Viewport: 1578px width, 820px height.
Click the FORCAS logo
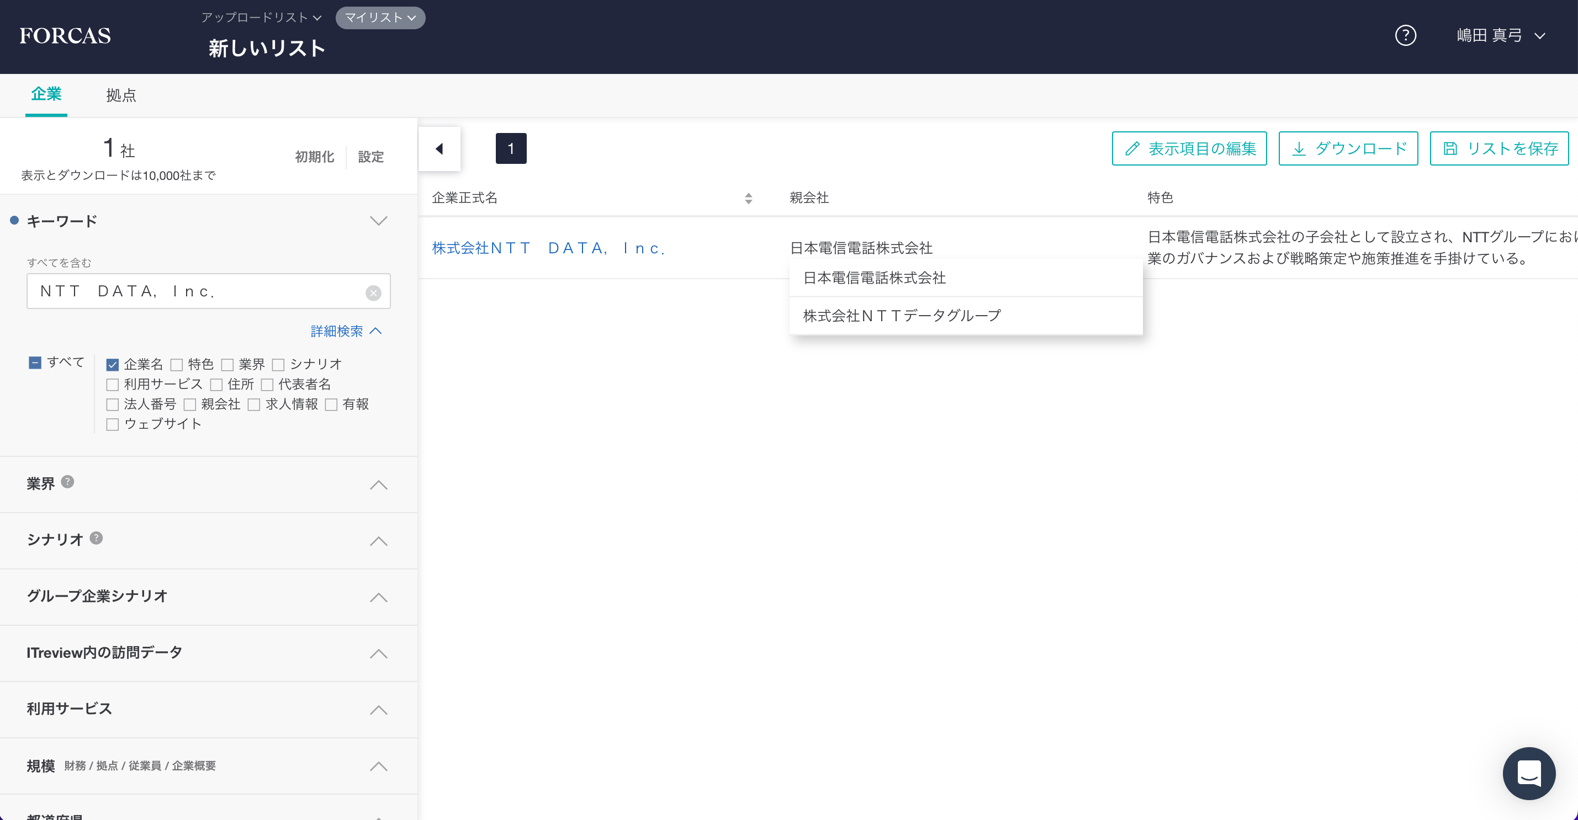[x=65, y=35]
